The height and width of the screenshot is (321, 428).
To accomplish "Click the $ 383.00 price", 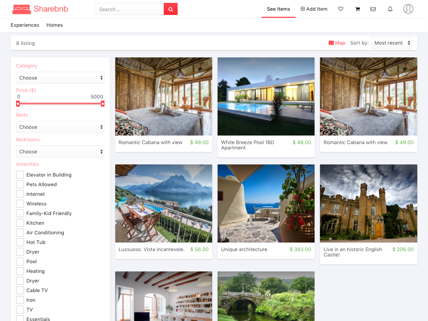I will 300,249.
